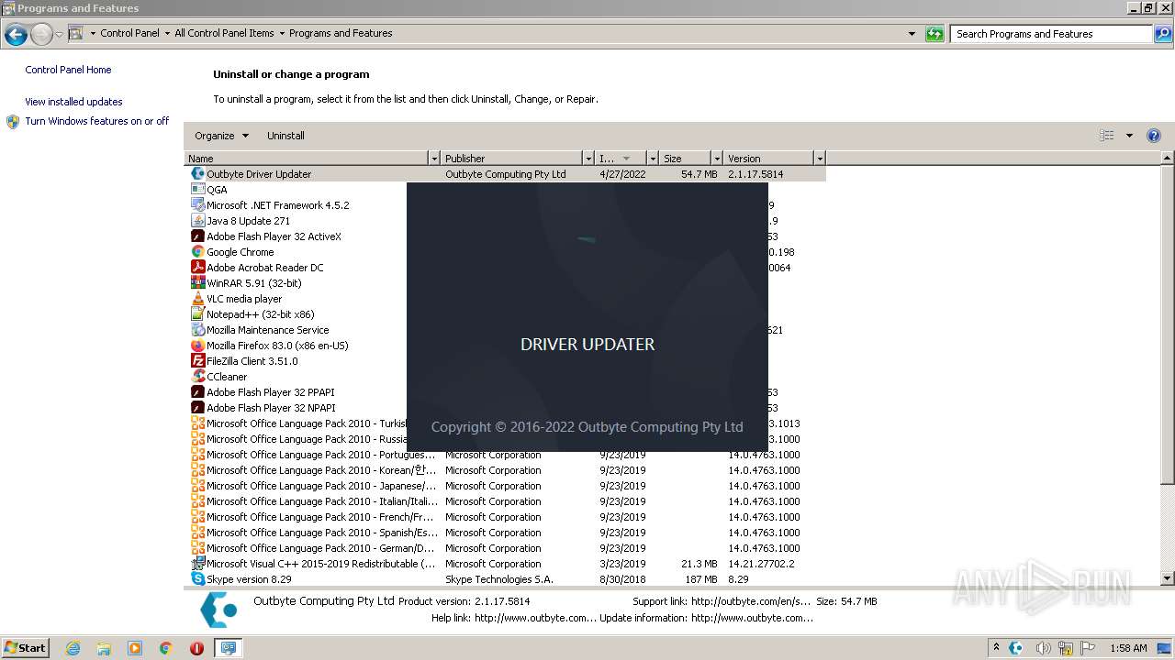The width and height of the screenshot is (1175, 660).
Task: Expand the Size column filter arrow
Action: tap(716, 159)
